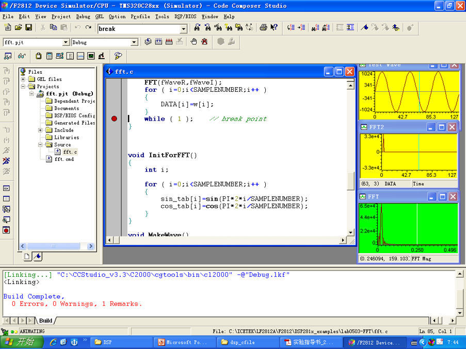
Task: Open the Project menu
Action: pyautogui.click(x=61, y=16)
